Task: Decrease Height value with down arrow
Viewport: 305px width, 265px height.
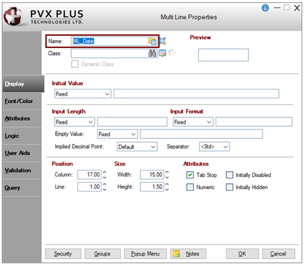Action: click(x=167, y=189)
